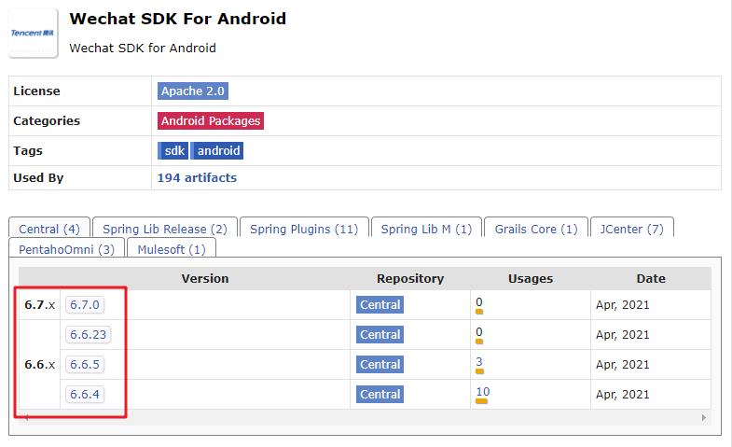Switch to PentahoOmni (3) tab
This screenshot has height=447, width=732.
[x=67, y=249]
